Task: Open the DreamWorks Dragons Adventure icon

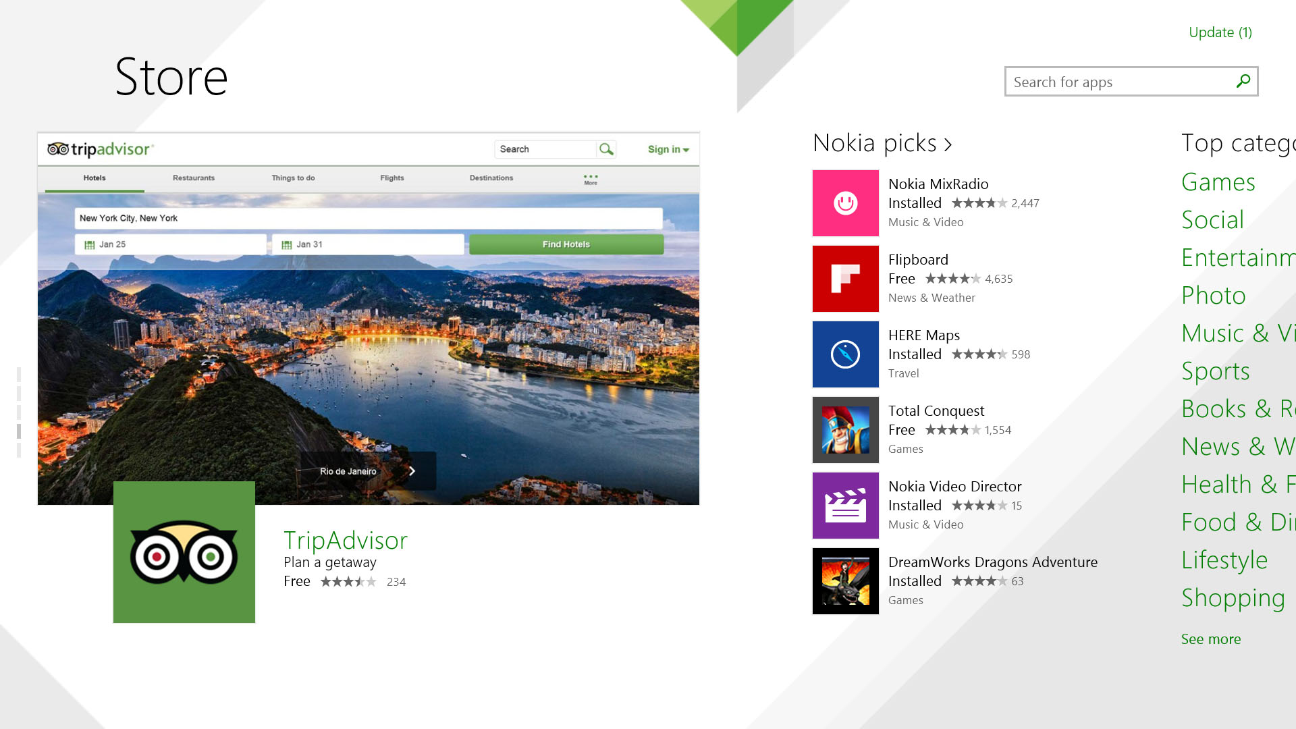Action: (846, 581)
